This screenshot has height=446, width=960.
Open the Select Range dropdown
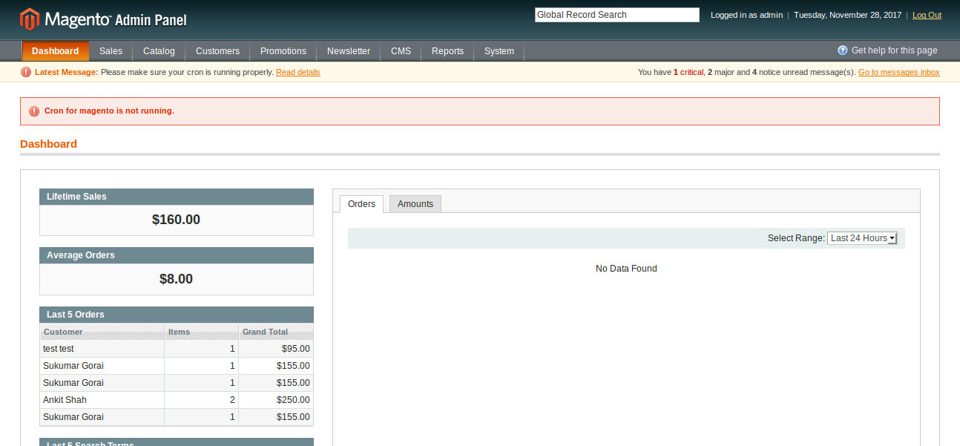[862, 238]
